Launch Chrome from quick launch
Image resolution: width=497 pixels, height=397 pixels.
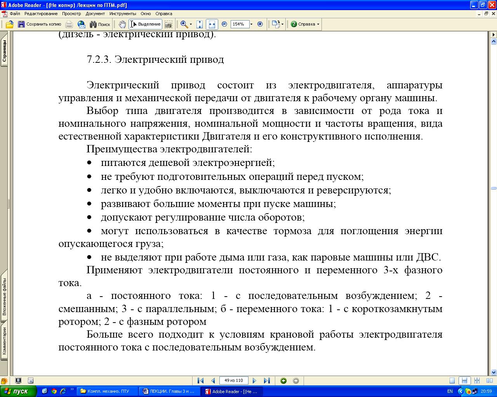coord(54,391)
